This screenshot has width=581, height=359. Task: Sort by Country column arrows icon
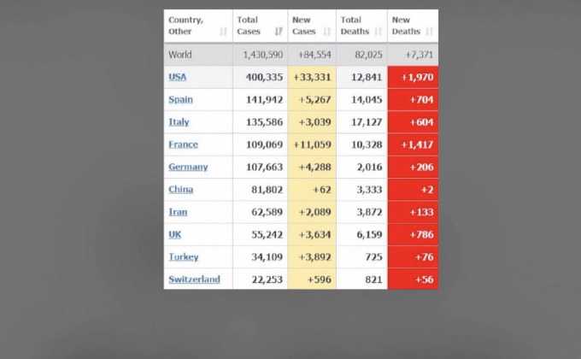point(223,32)
